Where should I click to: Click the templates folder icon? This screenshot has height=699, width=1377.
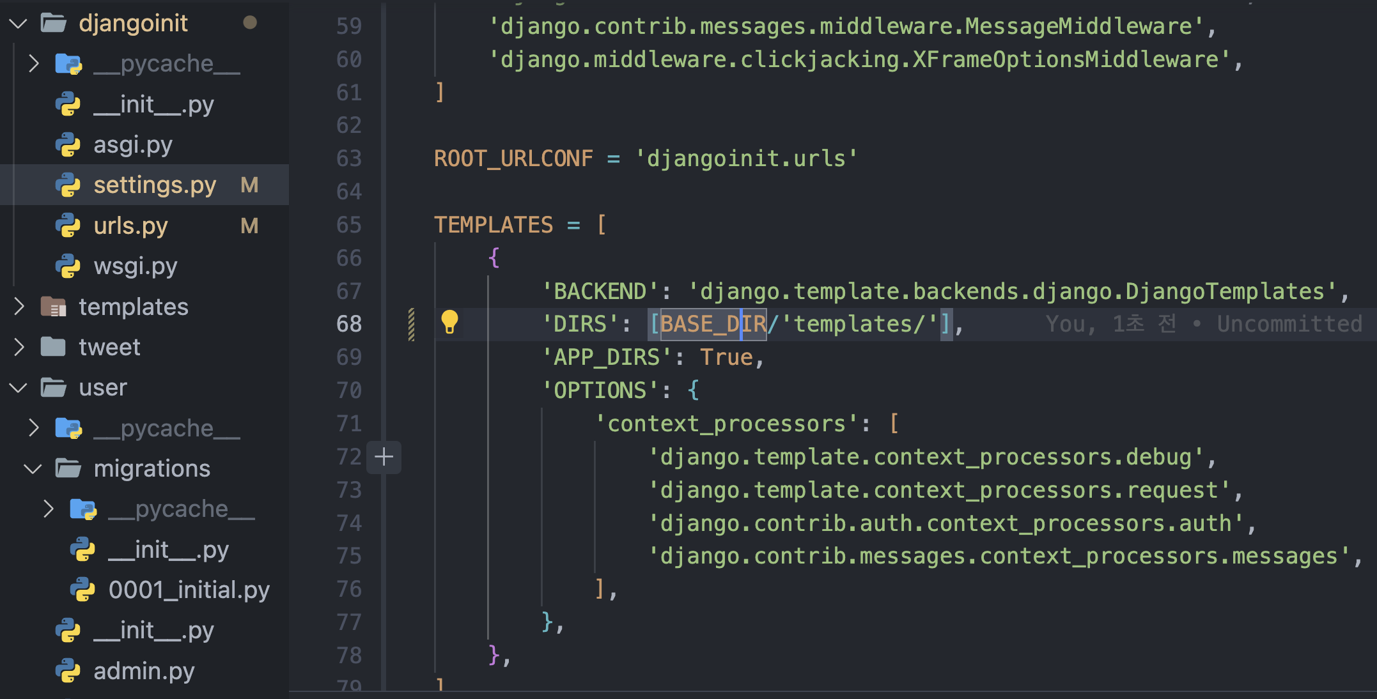(54, 307)
